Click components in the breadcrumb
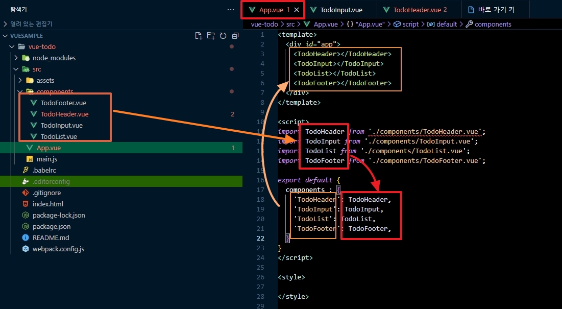This screenshot has width=562, height=309. pyautogui.click(x=493, y=24)
